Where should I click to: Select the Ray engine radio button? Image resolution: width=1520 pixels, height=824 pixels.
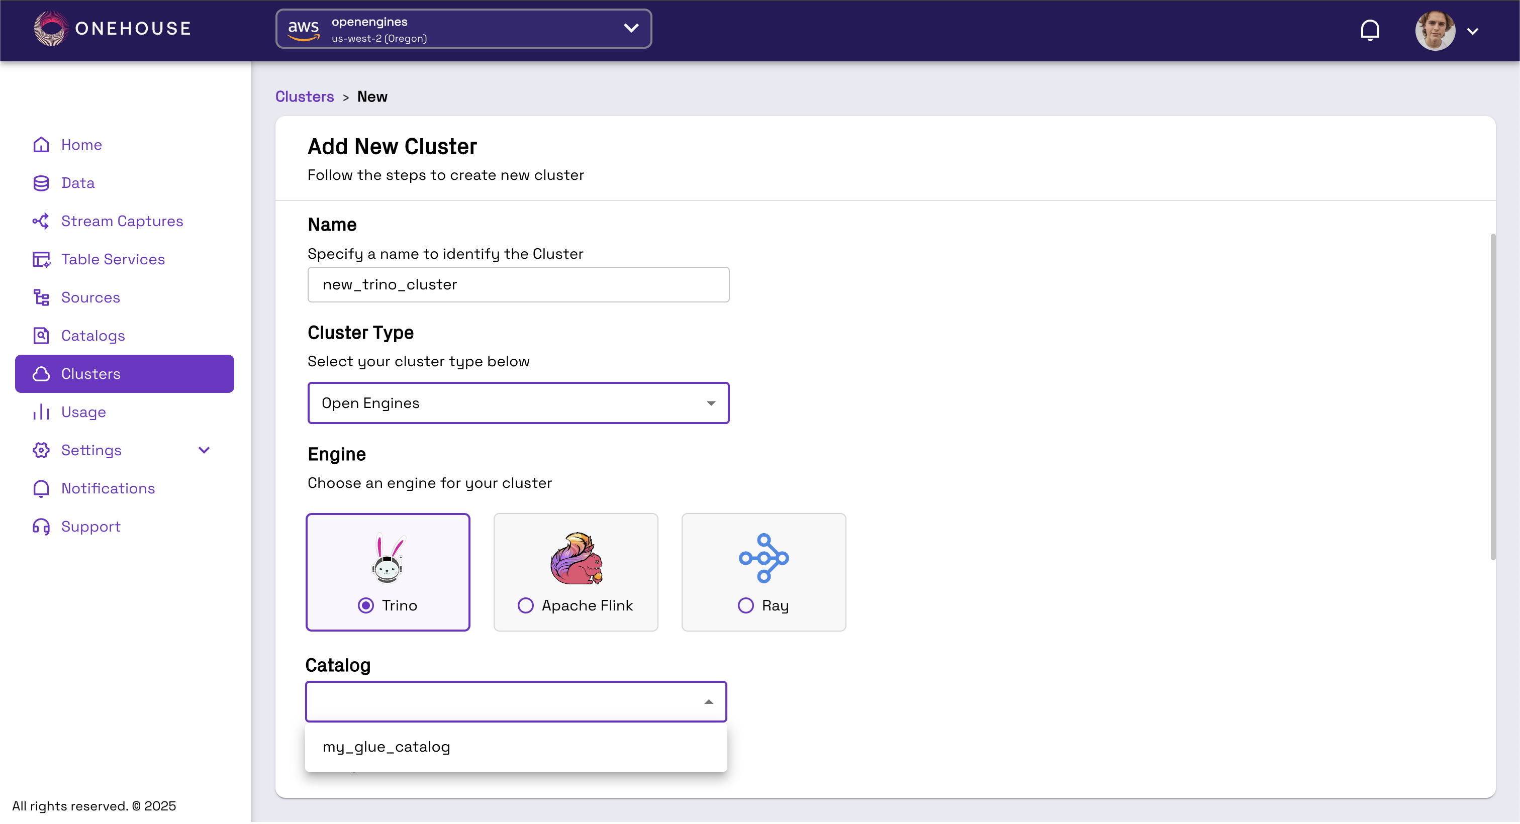click(x=745, y=605)
